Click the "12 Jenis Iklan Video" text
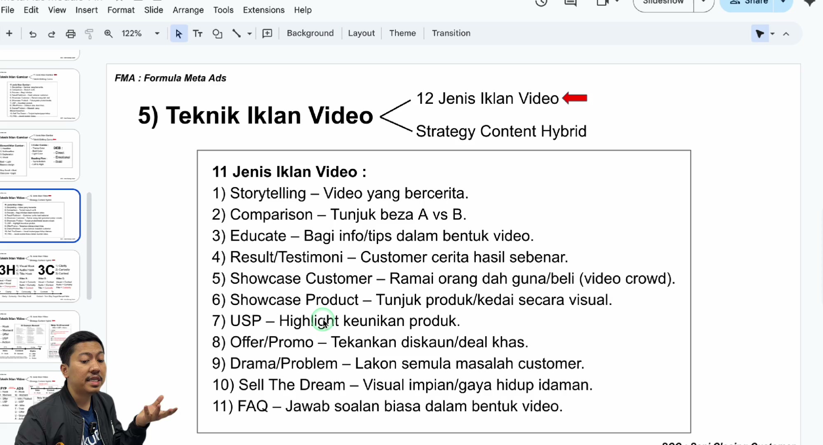Screen dimensions: 823x445 pyautogui.click(x=487, y=98)
